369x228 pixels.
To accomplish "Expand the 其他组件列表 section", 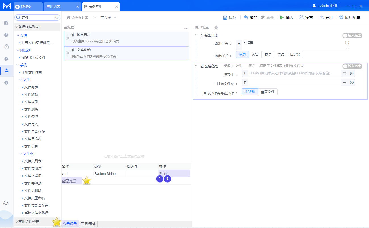I will (x=17, y=222).
